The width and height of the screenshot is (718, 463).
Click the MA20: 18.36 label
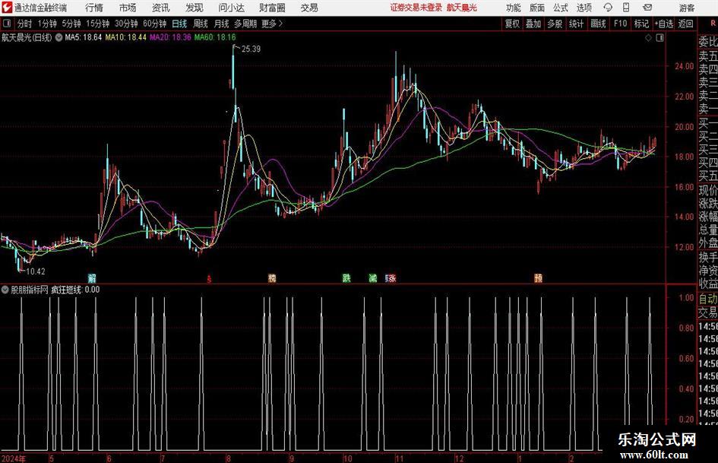tap(170, 37)
